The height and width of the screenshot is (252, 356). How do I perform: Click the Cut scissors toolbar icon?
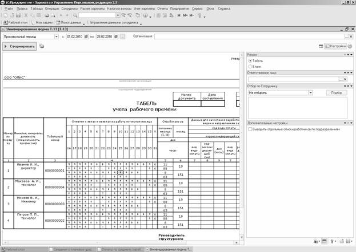click(26, 15)
